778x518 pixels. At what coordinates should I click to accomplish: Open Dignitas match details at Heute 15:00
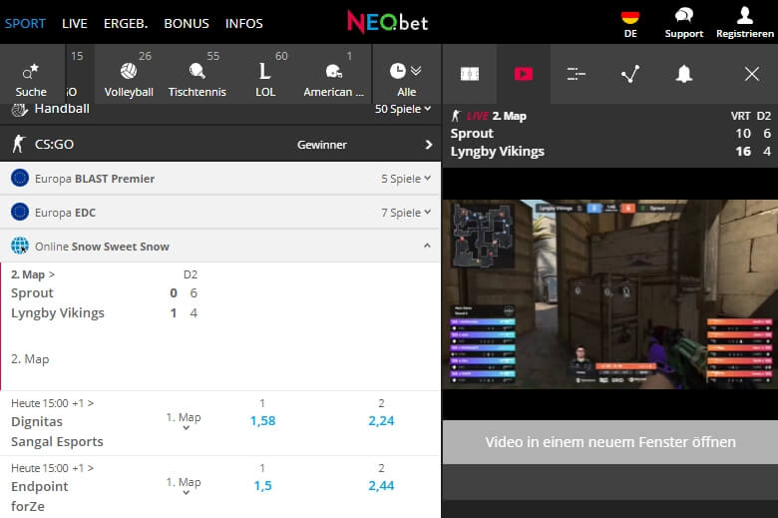pos(52,403)
